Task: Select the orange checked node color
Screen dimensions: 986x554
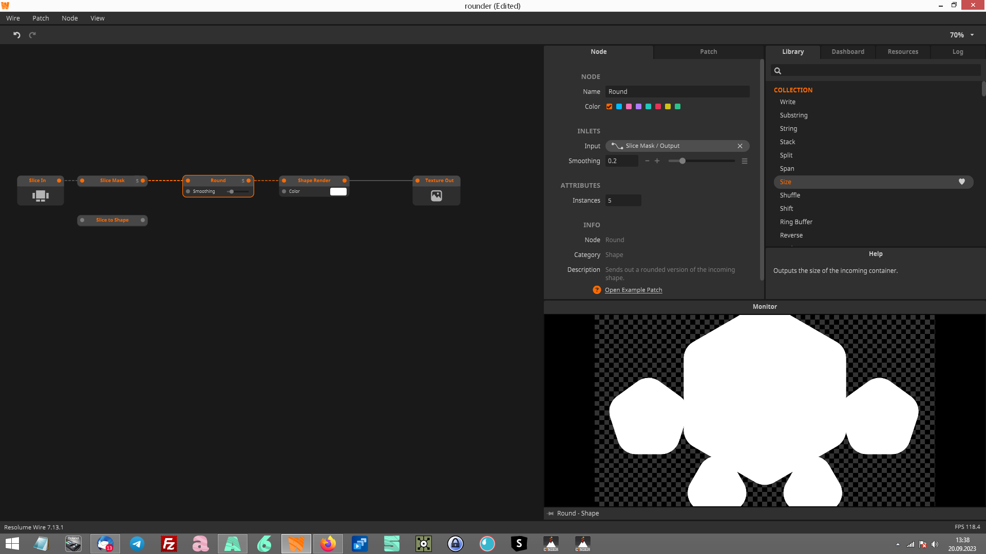Action: 609,107
